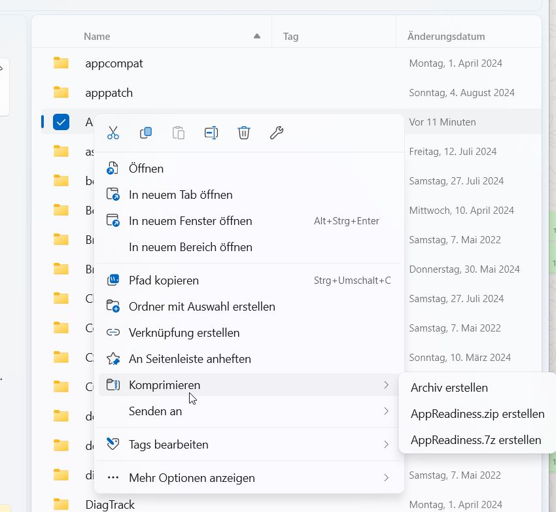This screenshot has height=512, width=556.
Task: Click the date Montag, 1. April 2024 for appcompat
Action: 456,63
